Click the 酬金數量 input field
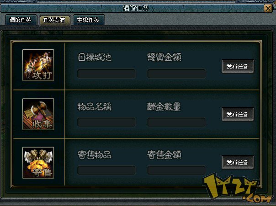This screenshot has width=276, height=206. pos(176,122)
